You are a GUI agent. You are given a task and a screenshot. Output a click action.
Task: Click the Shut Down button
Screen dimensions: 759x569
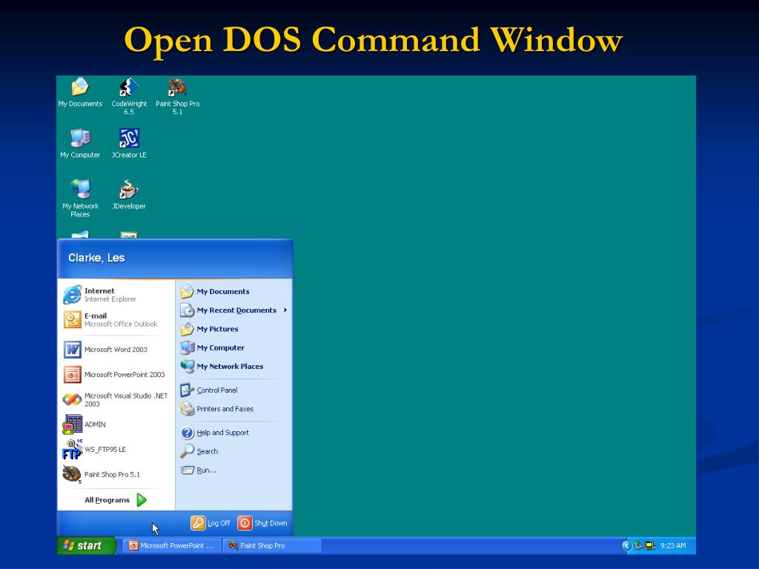262,523
